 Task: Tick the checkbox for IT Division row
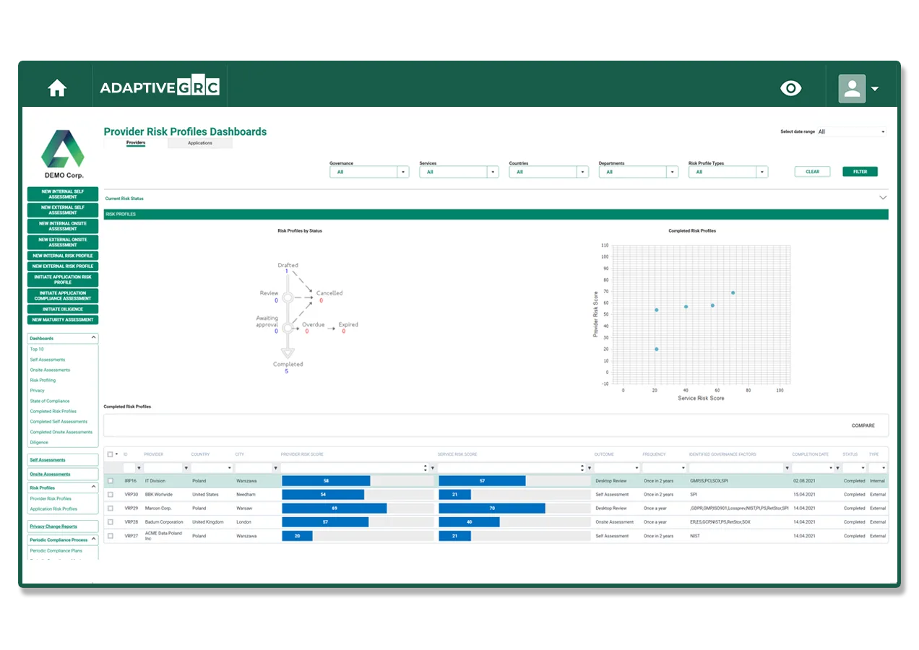(x=110, y=481)
